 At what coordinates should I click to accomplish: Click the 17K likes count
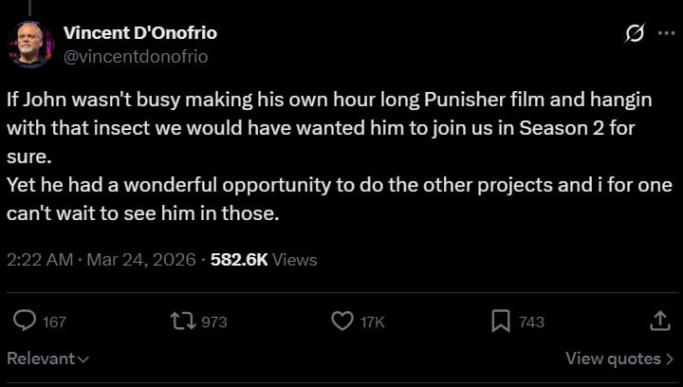click(x=373, y=322)
